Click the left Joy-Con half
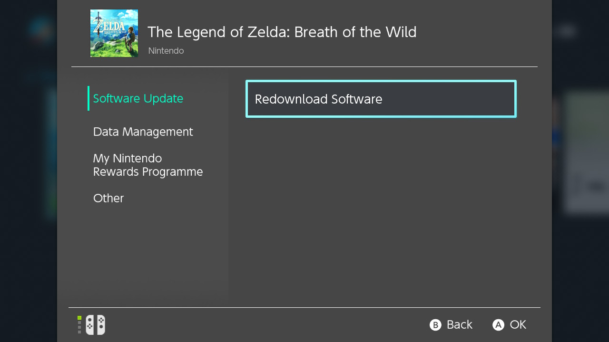Viewport: 609px width, 342px height. [x=90, y=325]
